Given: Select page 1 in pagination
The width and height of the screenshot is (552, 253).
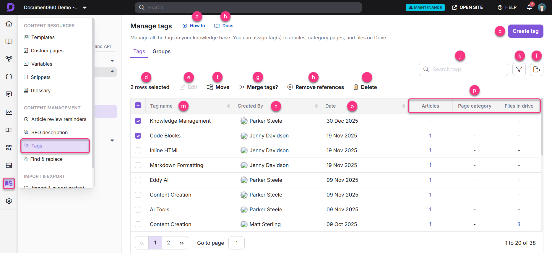Looking at the screenshot, I should pos(155,243).
